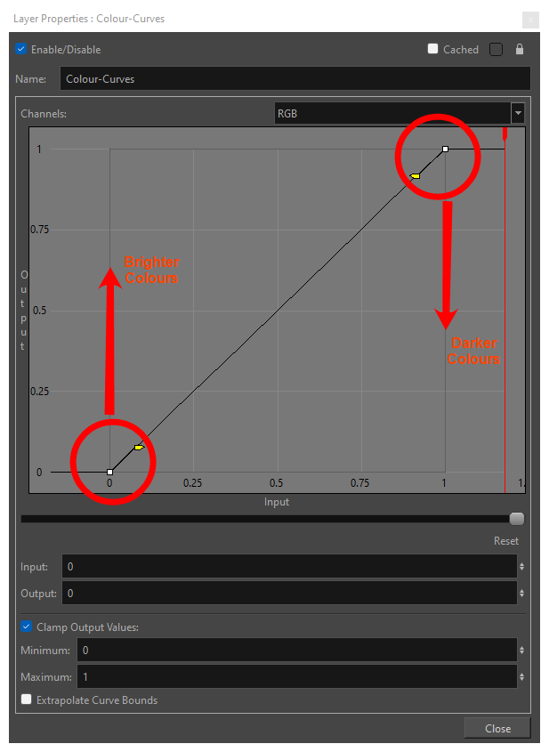Click the Input value field
Viewport: 549px width, 752px height.
pos(289,566)
